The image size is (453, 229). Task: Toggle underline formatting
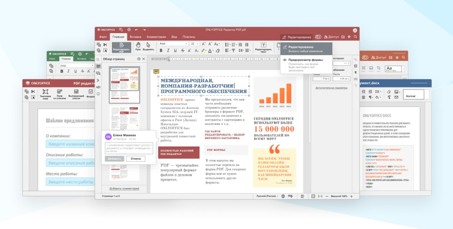tap(174, 51)
